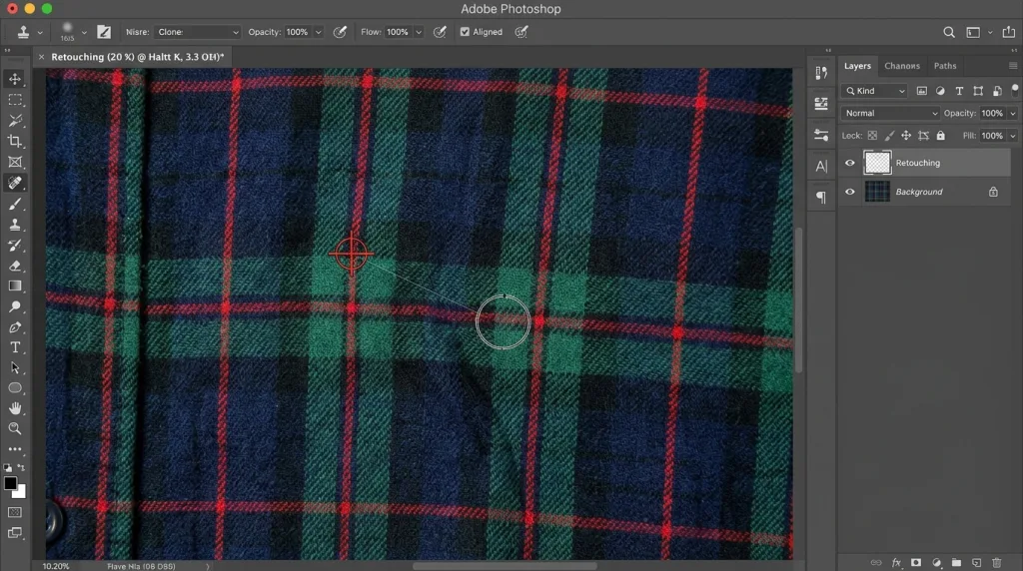Select the Rectangular Marquee tool
Image resolution: width=1023 pixels, height=571 pixels.
[x=14, y=100]
